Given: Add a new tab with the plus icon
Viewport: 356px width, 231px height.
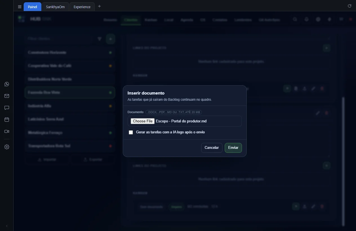Looking at the screenshot, I should [x=99, y=6].
